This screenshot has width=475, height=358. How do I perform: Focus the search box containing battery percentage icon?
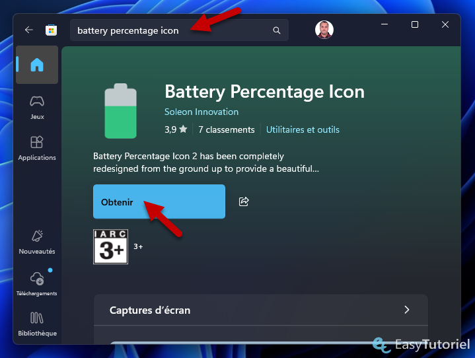pos(179,30)
